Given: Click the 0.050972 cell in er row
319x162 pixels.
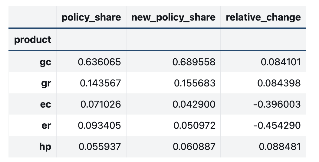Looking at the screenshot, I should pos(194,125).
